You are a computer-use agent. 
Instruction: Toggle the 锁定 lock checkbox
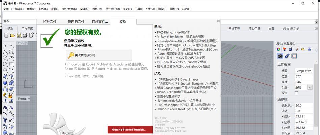pyautogui.click(x=296, y=93)
